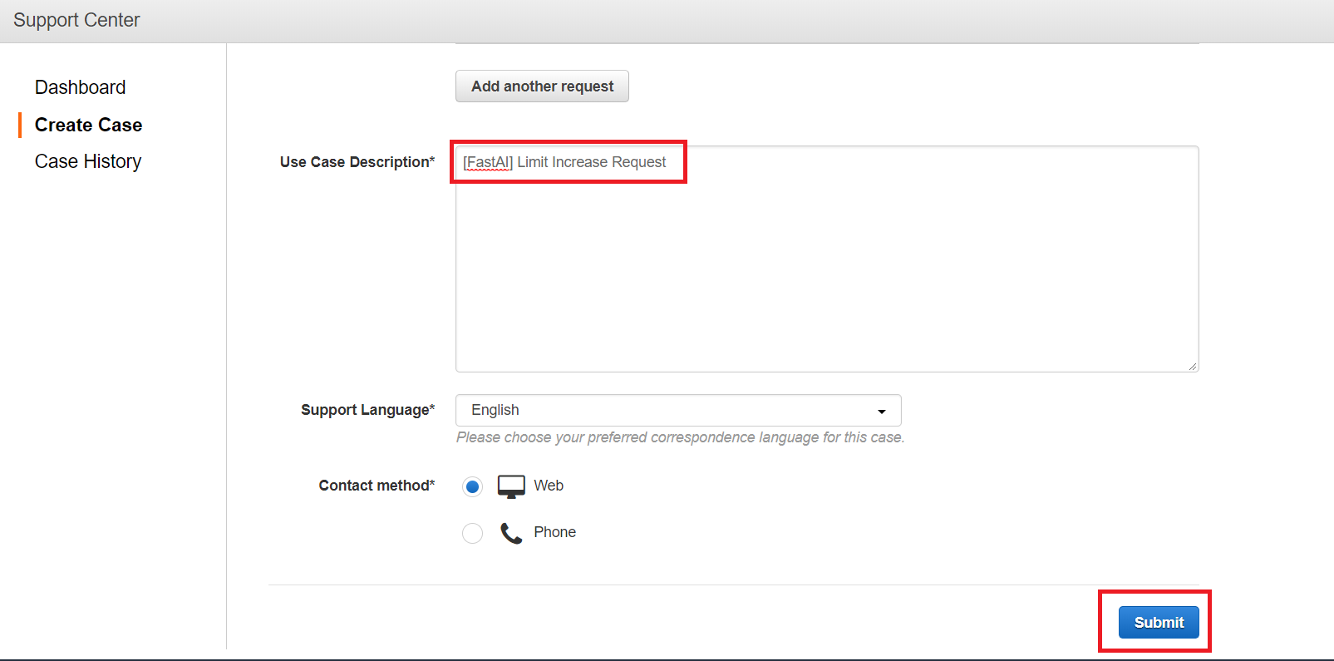The image size is (1334, 661).
Task: Click the "Use Case Description" field label
Action: tap(357, 162)
